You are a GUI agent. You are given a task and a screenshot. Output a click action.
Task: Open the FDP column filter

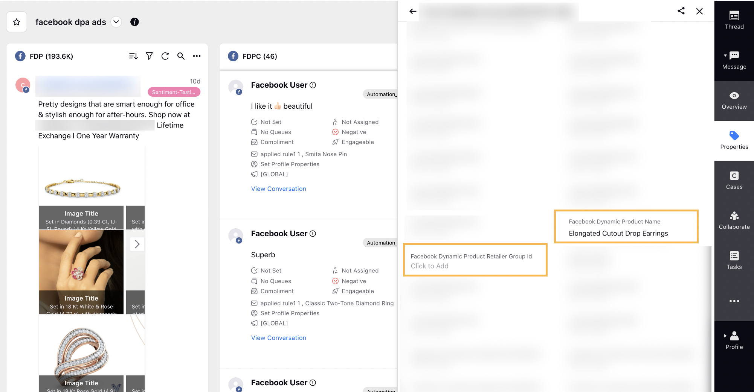[150, 56]
